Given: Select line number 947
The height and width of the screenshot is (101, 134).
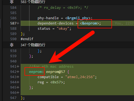Looking at the screenshot, I should [x=13, y=98].
